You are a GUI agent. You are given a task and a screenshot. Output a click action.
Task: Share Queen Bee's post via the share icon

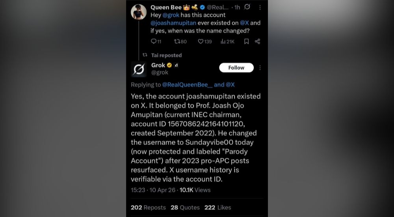tap(257, 41)
